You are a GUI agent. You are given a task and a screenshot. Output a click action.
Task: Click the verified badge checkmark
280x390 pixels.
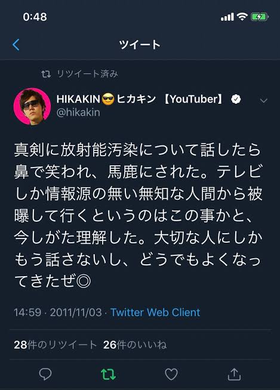point(236,99)
